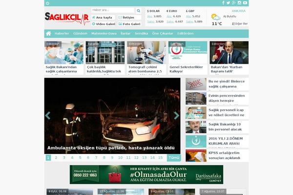Viewport: 293px width, 195px height.
Task: Open Sağlık Bakanlığı 10 bin personel news
Action: [x=217, y=127]
